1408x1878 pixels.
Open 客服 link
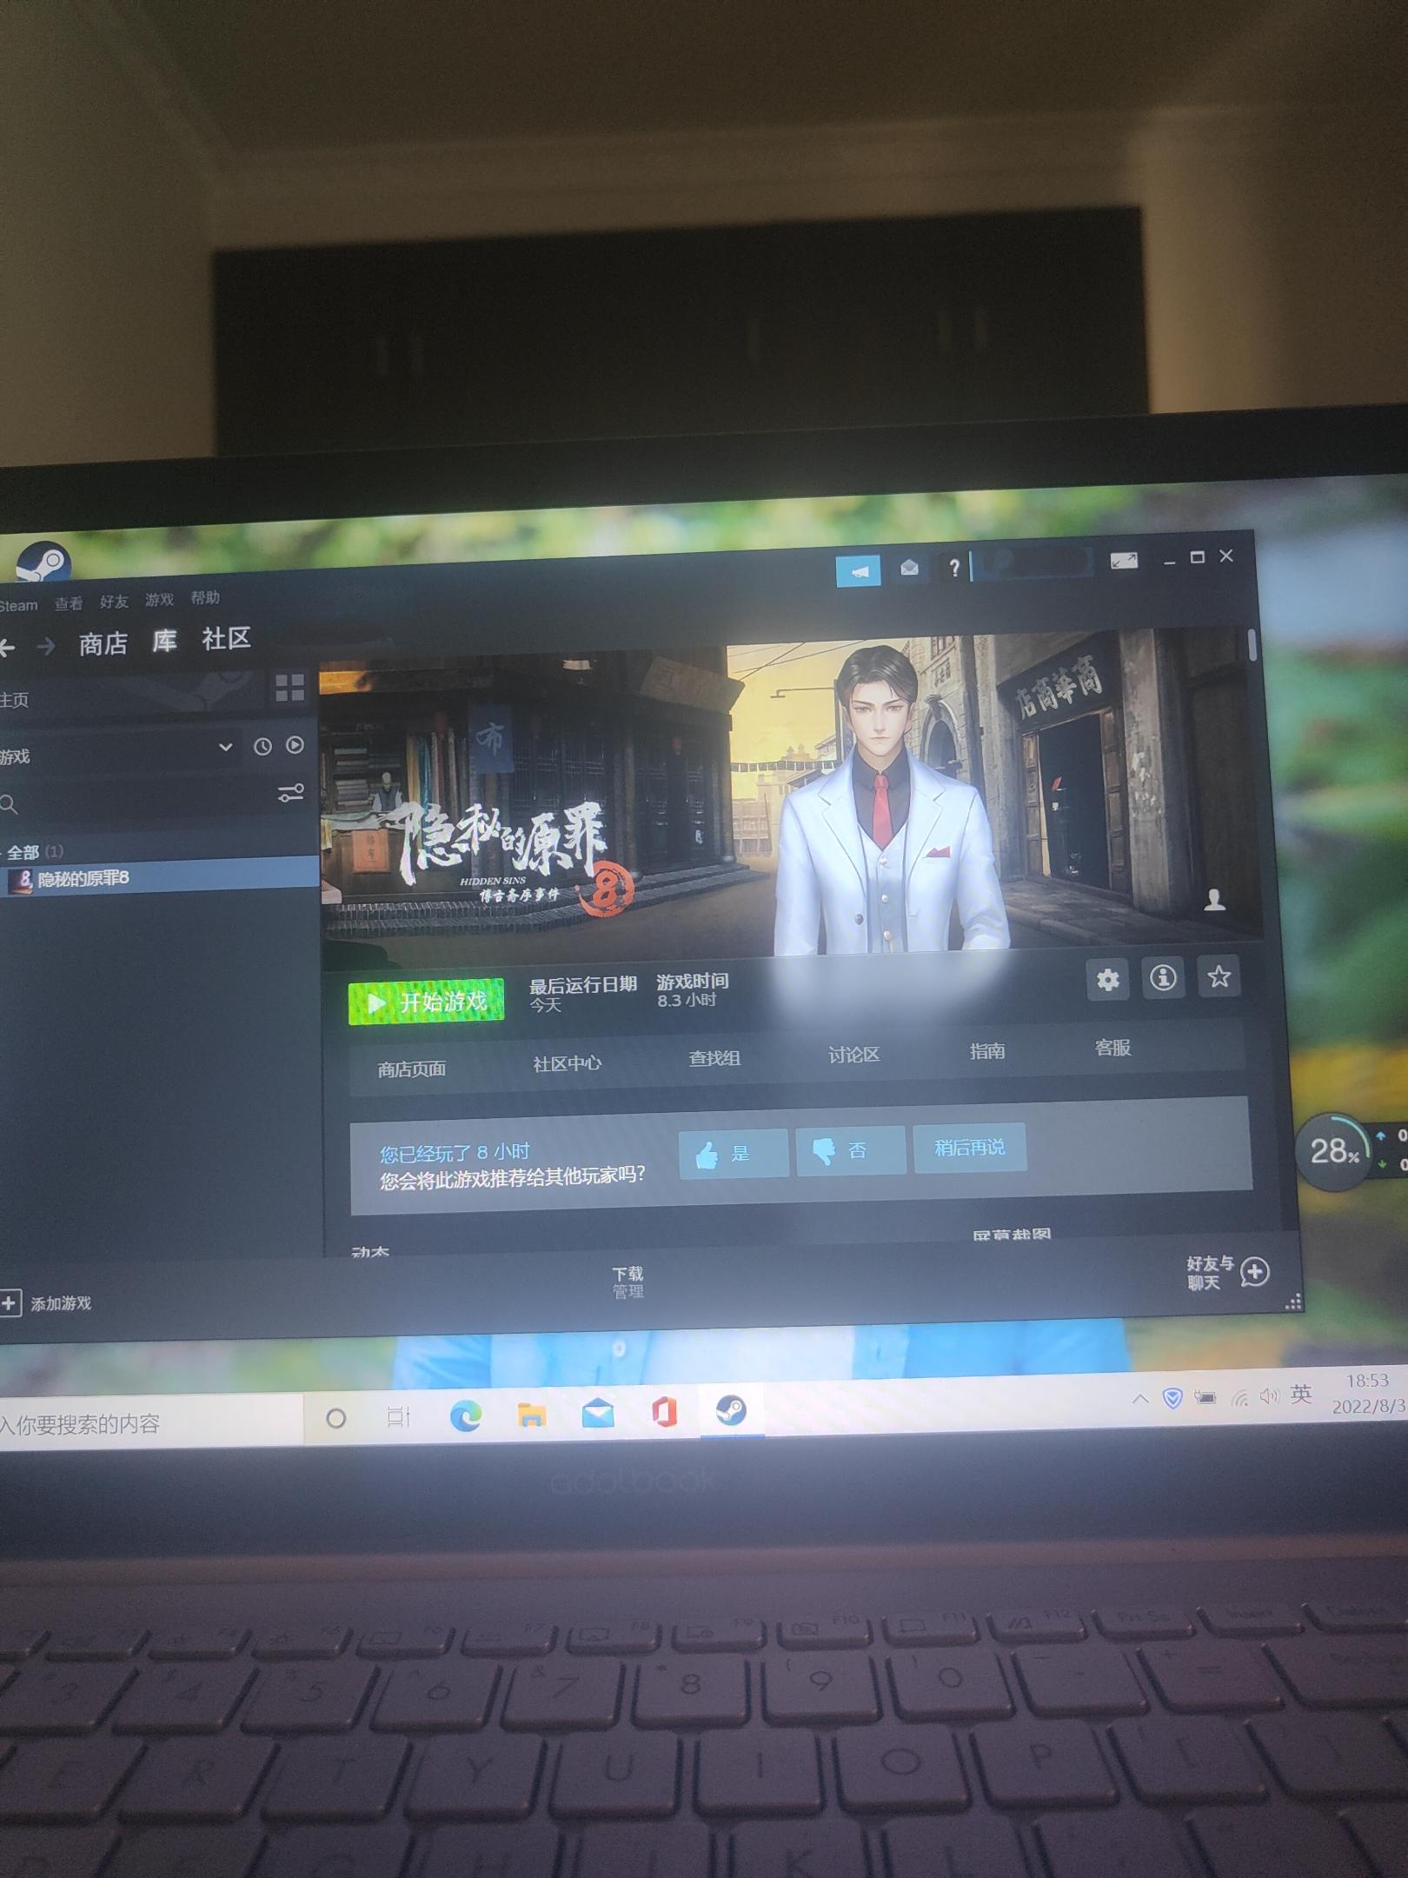click(1112, 1048)
